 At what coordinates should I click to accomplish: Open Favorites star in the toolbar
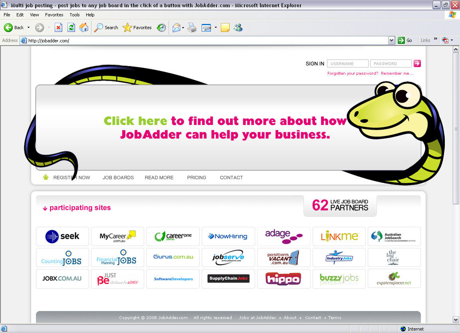click(127, 28)
